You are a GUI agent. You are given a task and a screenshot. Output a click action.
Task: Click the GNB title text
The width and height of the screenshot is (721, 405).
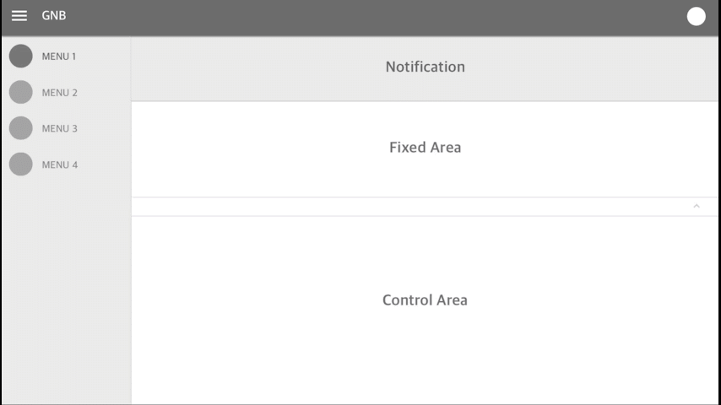coord(54,16)
